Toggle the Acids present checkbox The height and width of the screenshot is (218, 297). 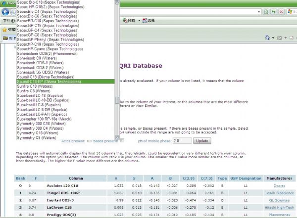click(88, 141)
